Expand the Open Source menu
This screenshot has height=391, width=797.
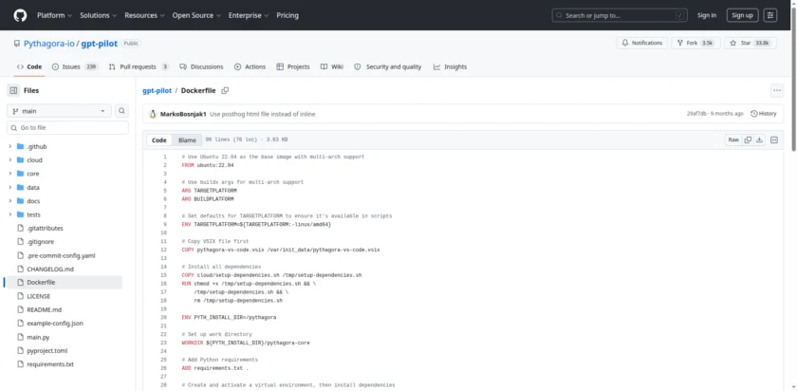(196, 15)
